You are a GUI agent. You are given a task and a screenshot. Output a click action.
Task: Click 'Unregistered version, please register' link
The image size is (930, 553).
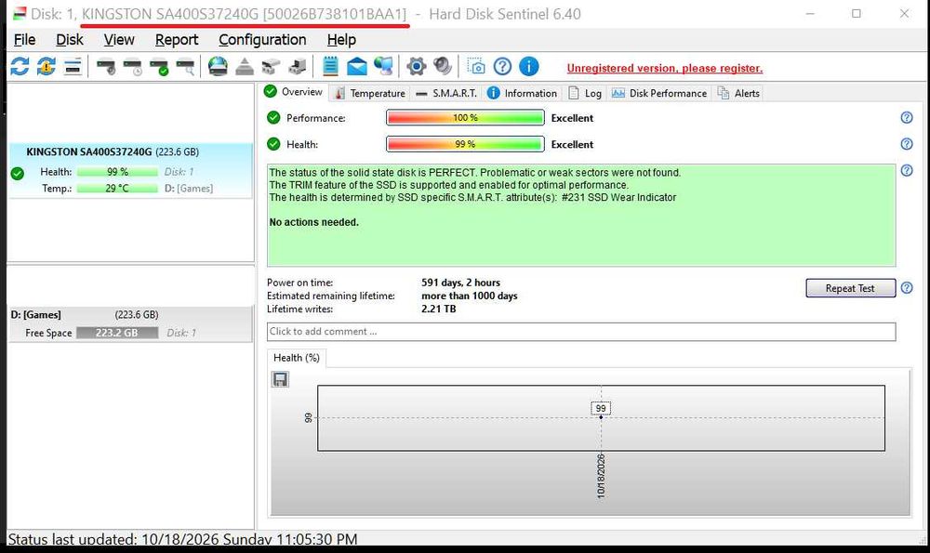click(665, 68)
